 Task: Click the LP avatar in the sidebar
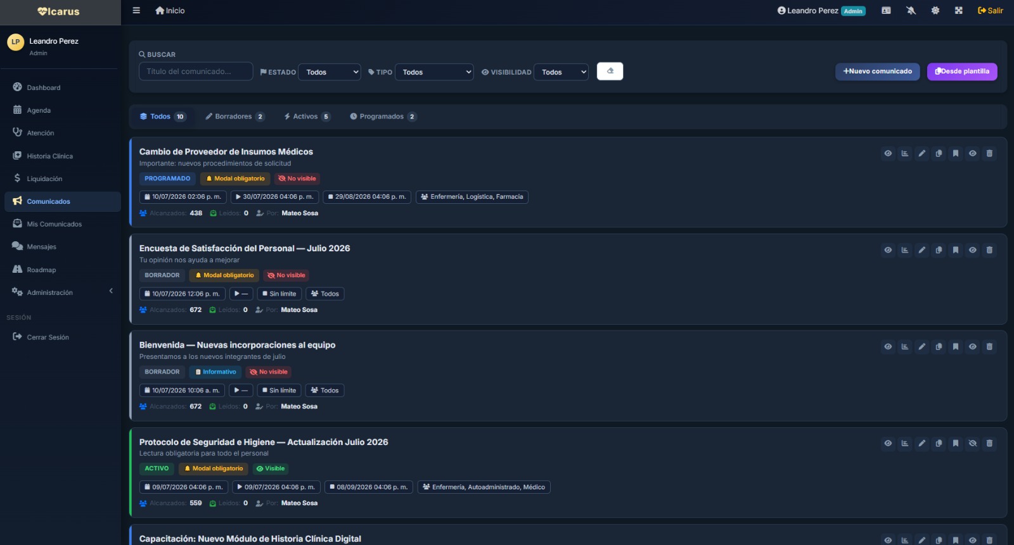point(16,42)
